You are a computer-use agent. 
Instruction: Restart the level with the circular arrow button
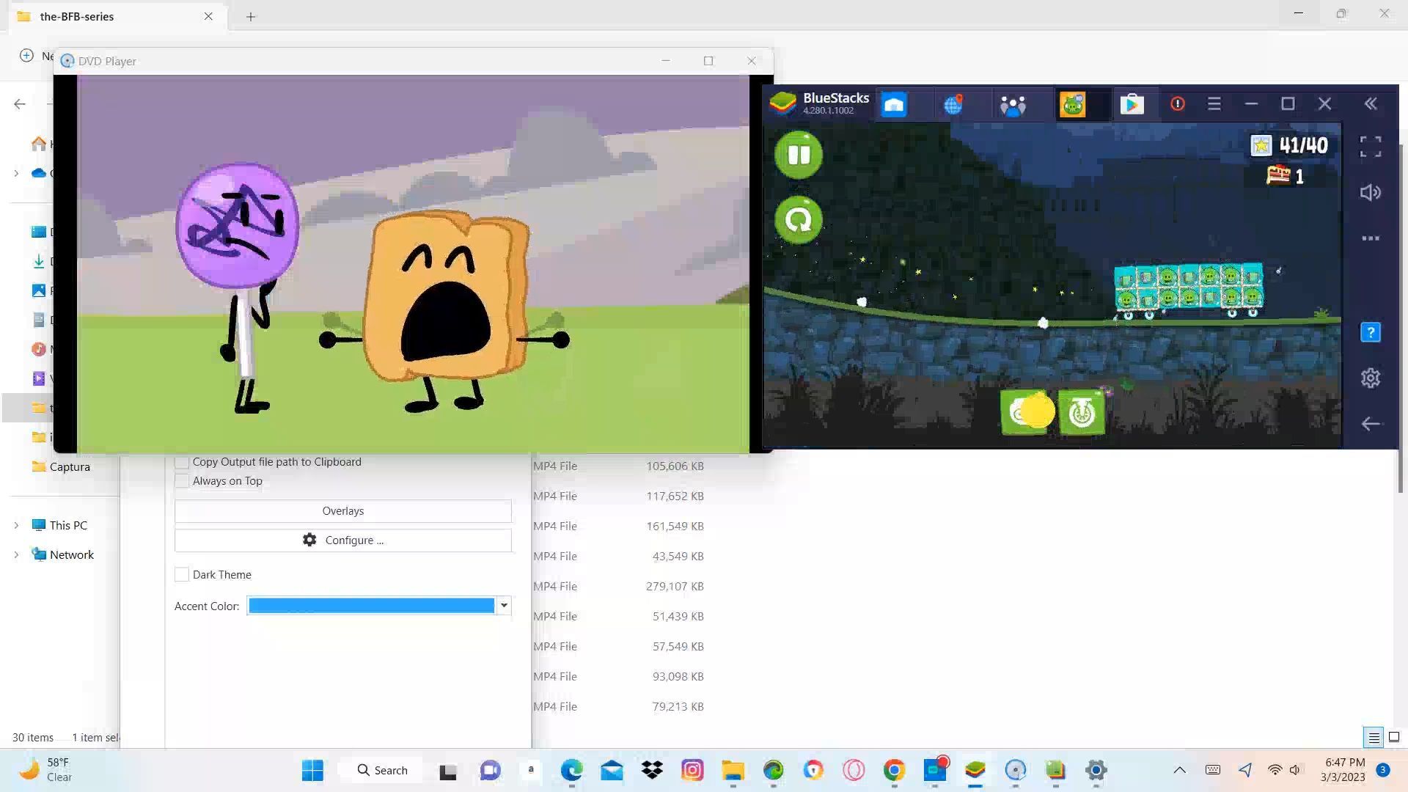[x=799, y=220]
